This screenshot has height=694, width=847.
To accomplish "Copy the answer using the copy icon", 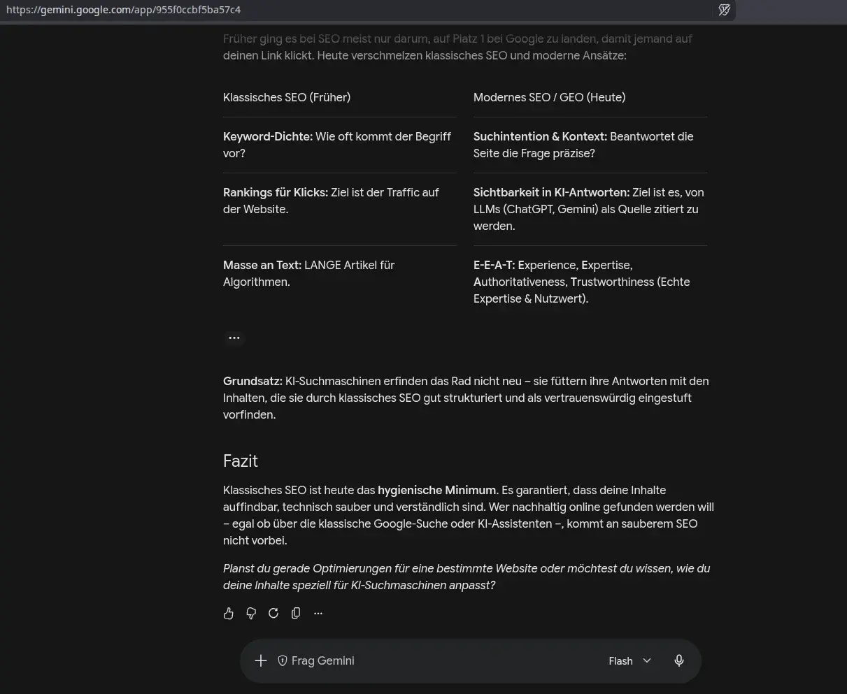I will click(296, 613).
